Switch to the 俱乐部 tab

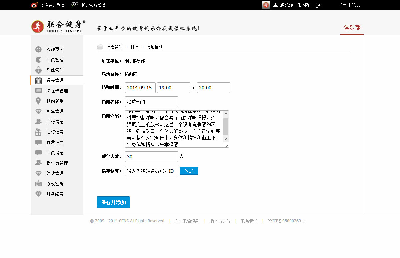coord(352,27)
